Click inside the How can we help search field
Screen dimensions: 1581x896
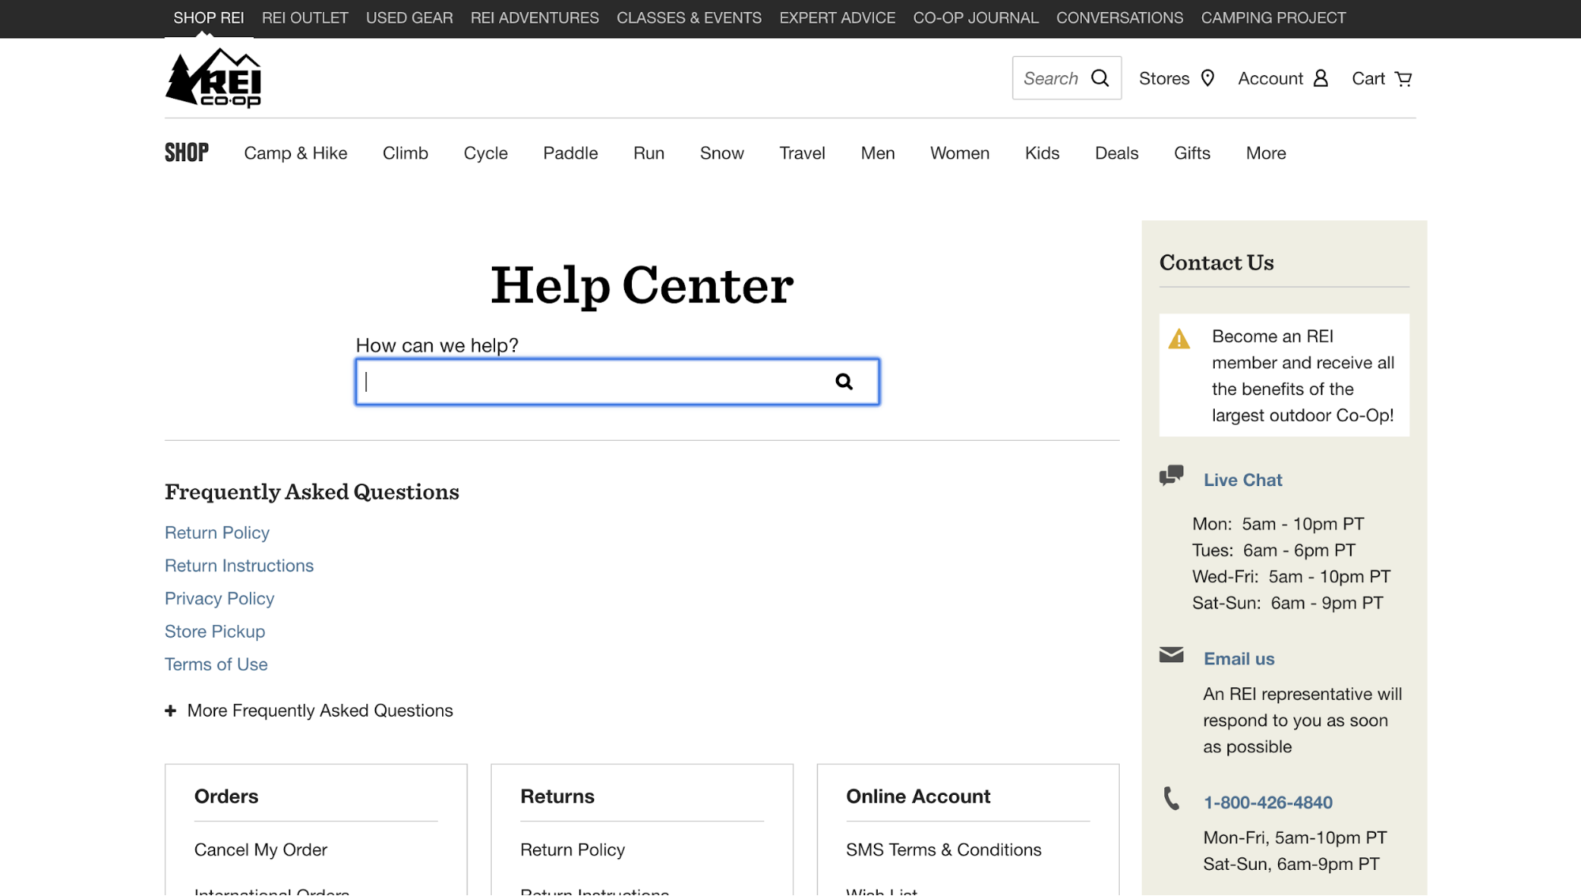(601, 381)
